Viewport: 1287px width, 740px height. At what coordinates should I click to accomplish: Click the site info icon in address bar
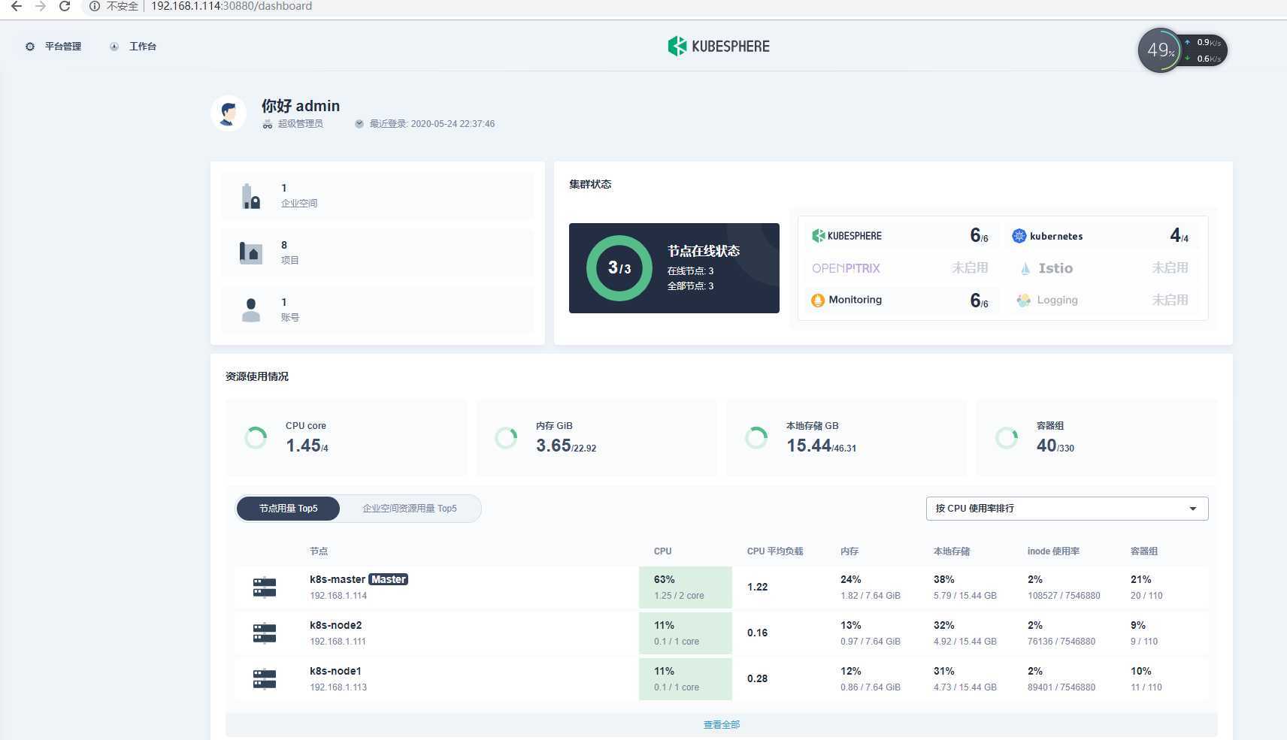[x=95, y=6]
